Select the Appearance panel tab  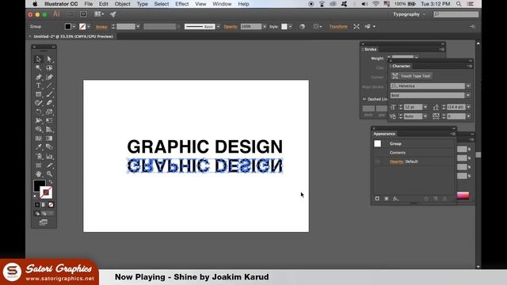(x=384, y=134)
